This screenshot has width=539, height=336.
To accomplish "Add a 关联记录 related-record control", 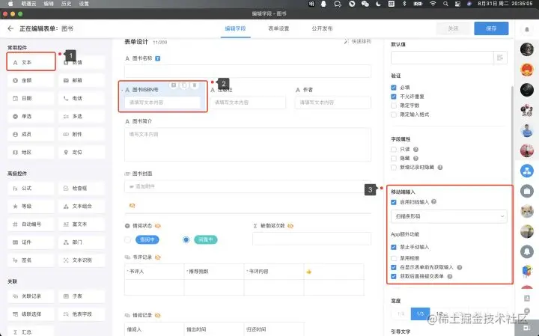I will point(31,296).
